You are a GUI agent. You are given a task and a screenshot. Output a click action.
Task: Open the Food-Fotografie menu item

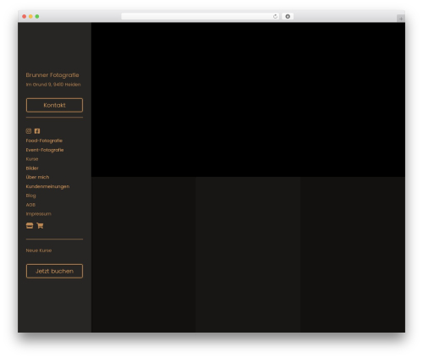pyautogui.click(x=44, y=140)
